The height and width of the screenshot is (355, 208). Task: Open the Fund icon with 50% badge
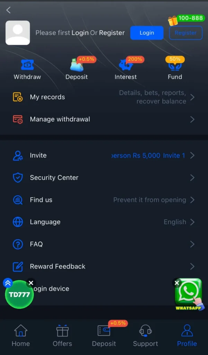coord(175,65)
